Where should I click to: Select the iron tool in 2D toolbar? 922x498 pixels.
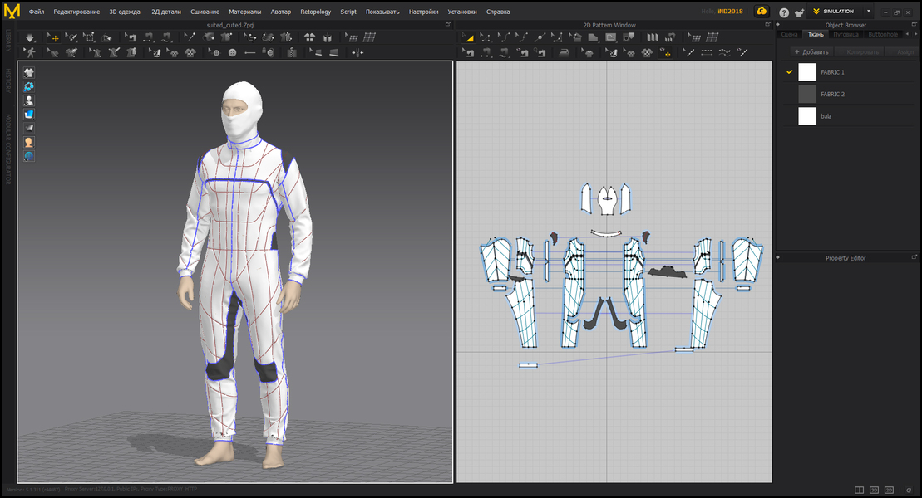pyautogui.click(x=564, y=52)
